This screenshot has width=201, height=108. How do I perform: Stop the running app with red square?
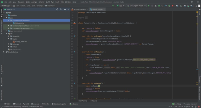(173, 6)
